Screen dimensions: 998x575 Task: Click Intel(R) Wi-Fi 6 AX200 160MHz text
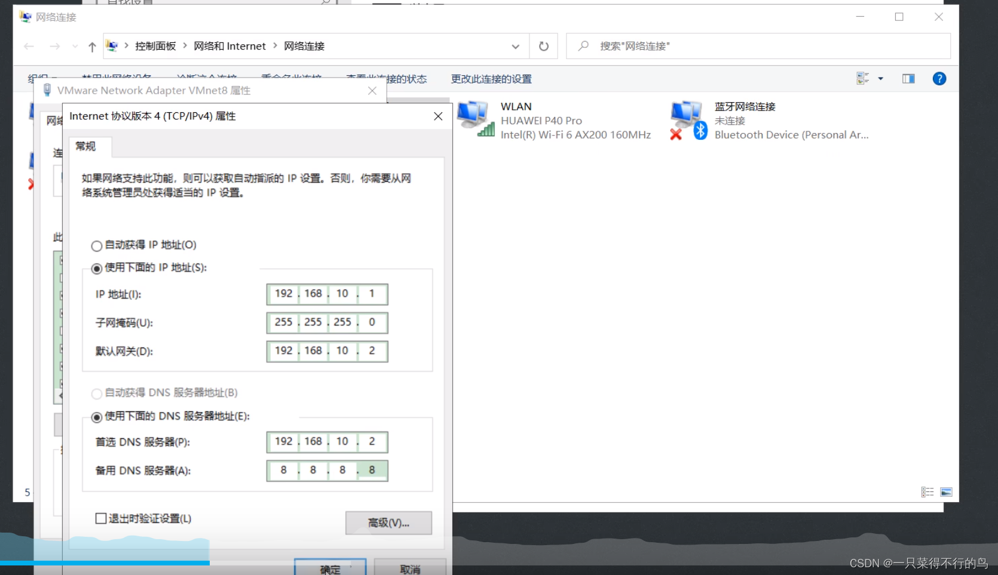[575, 135]
